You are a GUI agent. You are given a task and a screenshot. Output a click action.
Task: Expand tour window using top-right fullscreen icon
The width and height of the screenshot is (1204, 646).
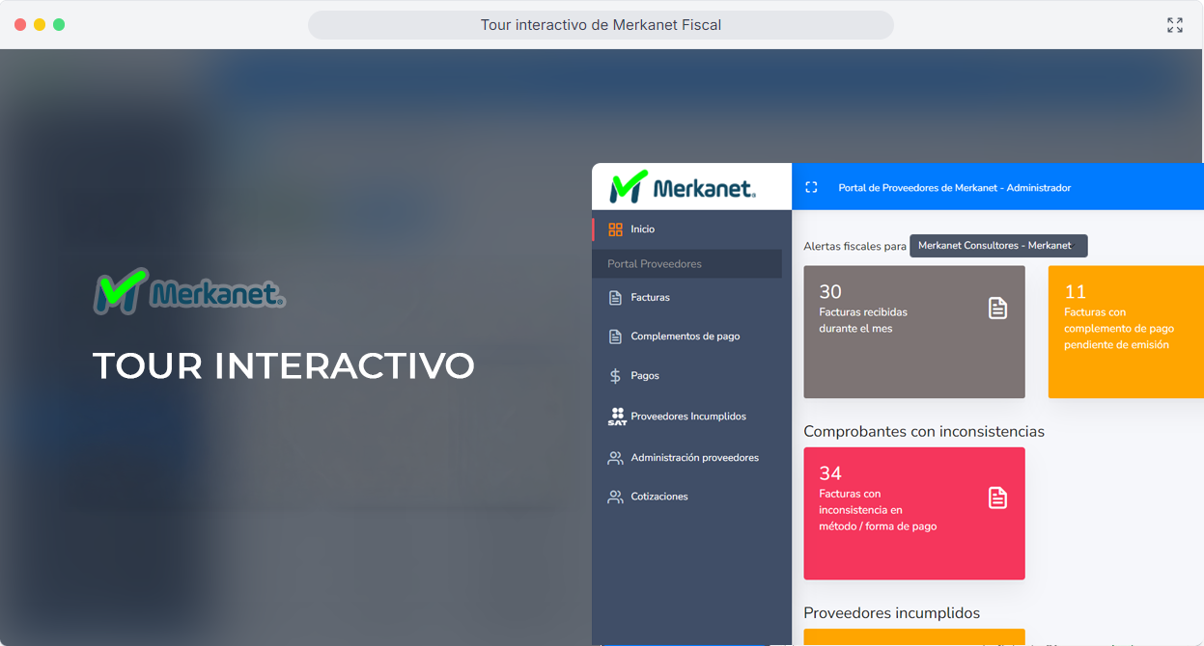(x=1174, y=25)
